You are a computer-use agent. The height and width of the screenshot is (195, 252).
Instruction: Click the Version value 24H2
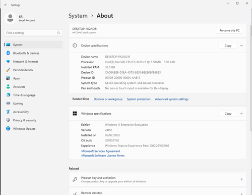[108, 130]
